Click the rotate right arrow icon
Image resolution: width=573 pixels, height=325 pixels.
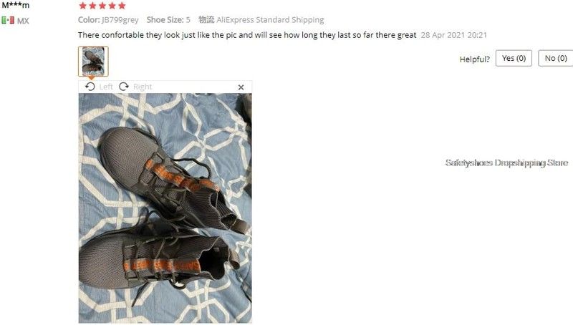pos(124,87)
